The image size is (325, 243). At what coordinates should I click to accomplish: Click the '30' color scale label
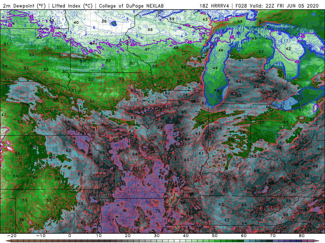point(157,236)
